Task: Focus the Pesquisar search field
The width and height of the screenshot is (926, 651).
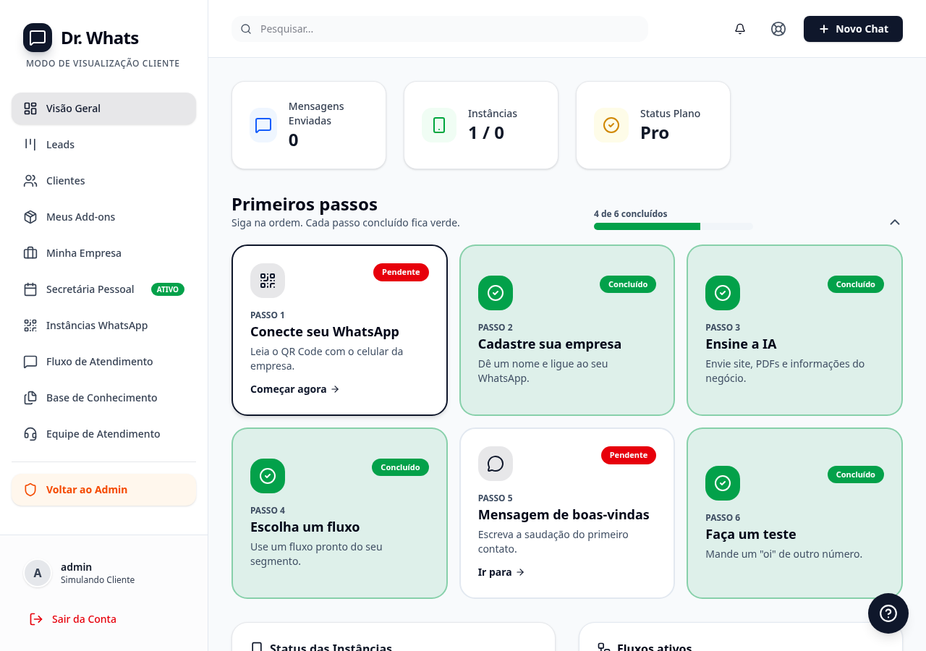Action: click(x=440, y=29)
